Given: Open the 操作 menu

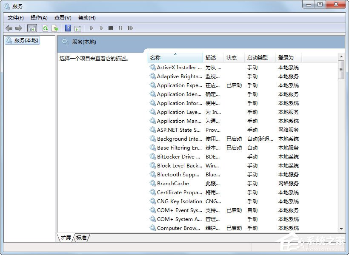Looking at the screenshot, I should [39, 17].
